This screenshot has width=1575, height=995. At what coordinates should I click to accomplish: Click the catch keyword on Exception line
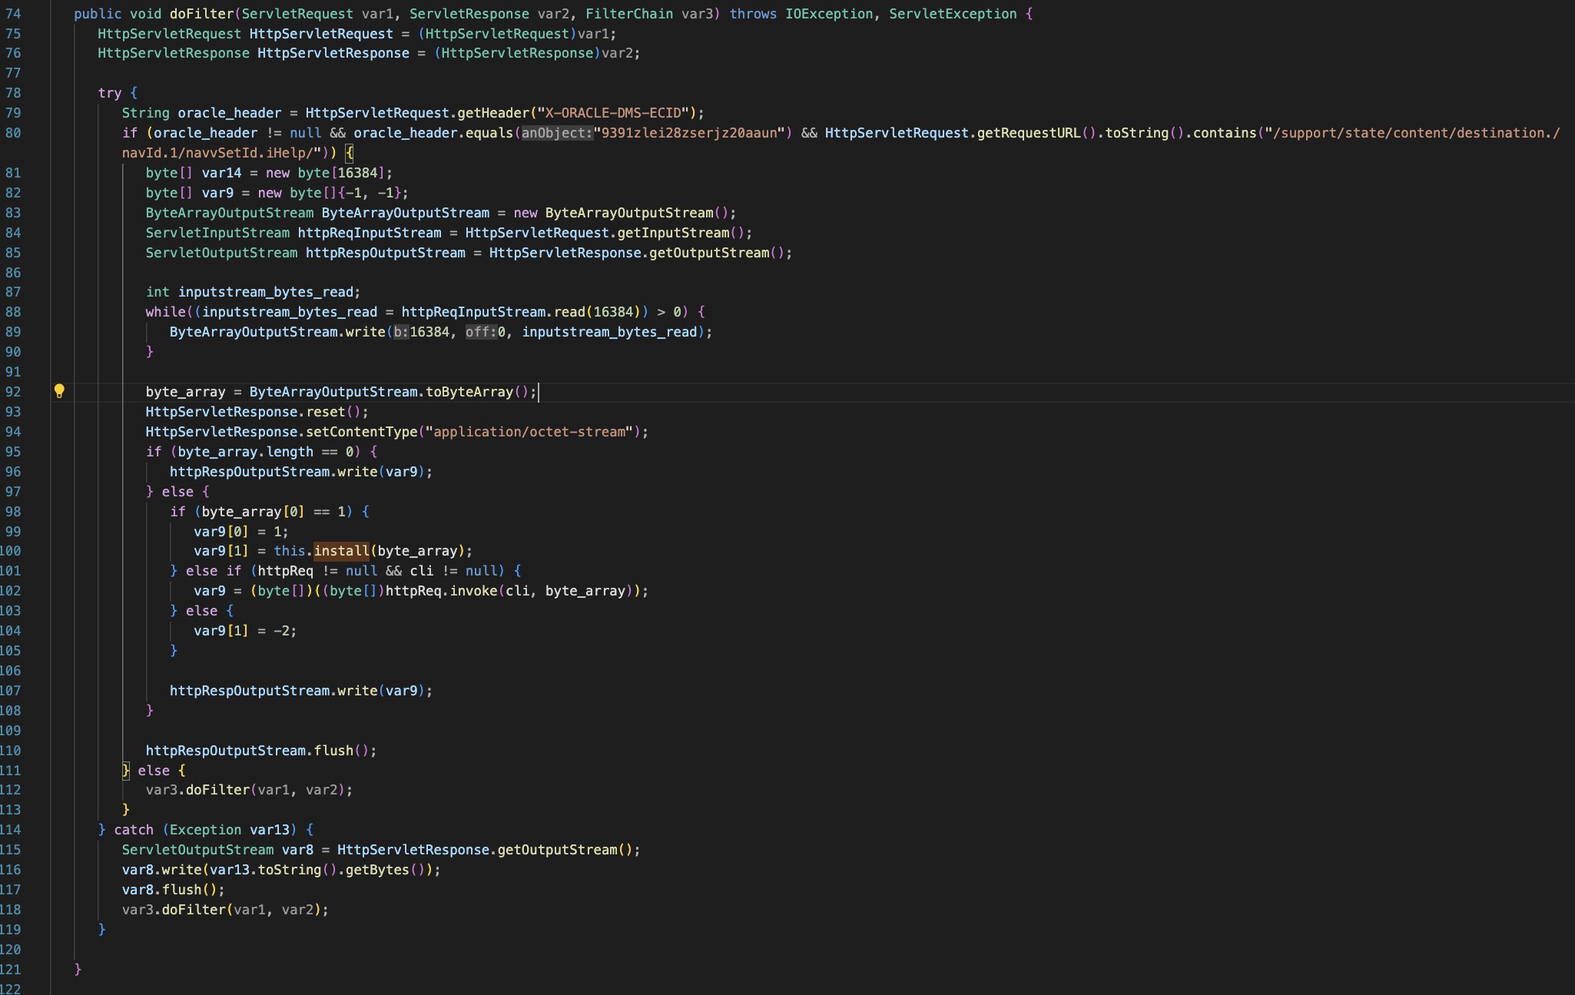click(x=134, y=830)
